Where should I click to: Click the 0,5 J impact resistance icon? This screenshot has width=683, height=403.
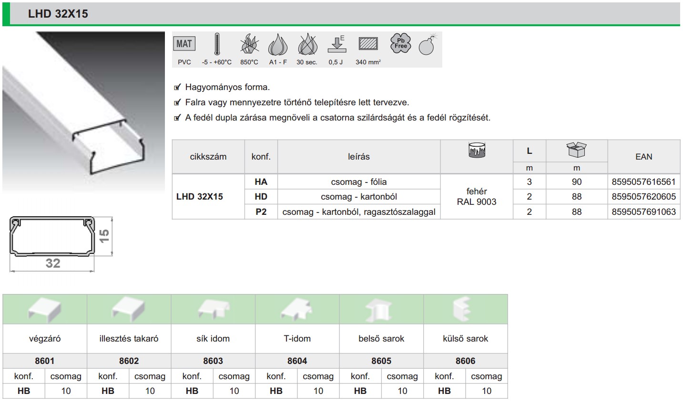click(336, 44)
